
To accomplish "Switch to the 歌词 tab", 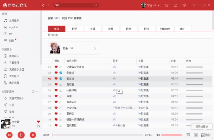I will pos(147,29).
